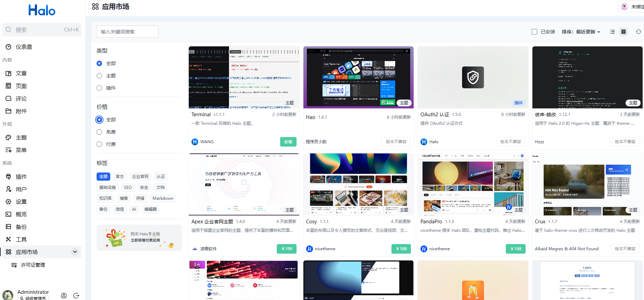The height and width of the screenshot is (300, 644).
Task: Select the 微信 tag filter
Action: (120, 209)
